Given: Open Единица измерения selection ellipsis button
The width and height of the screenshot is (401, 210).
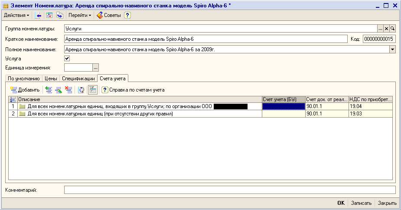Looking at the screenshot, I should 96,68.
